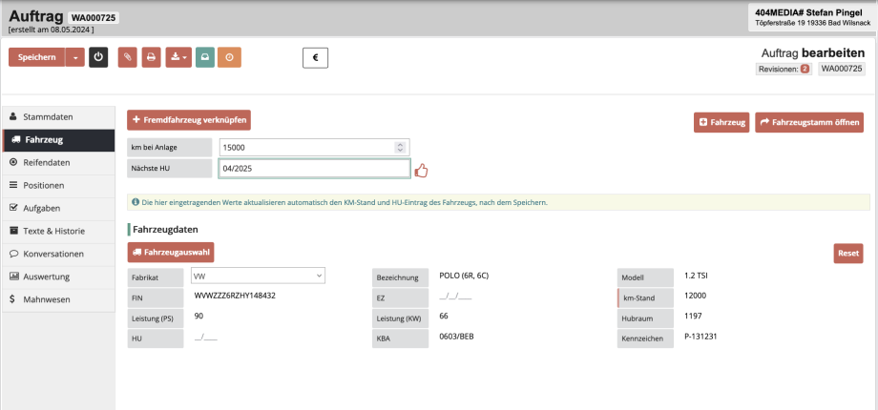Image resolution: width=878 pixels, height=410 pixels.
Task: Click the red thumbs-up icon
Action: pyautogui.click(x=421, y=170)
